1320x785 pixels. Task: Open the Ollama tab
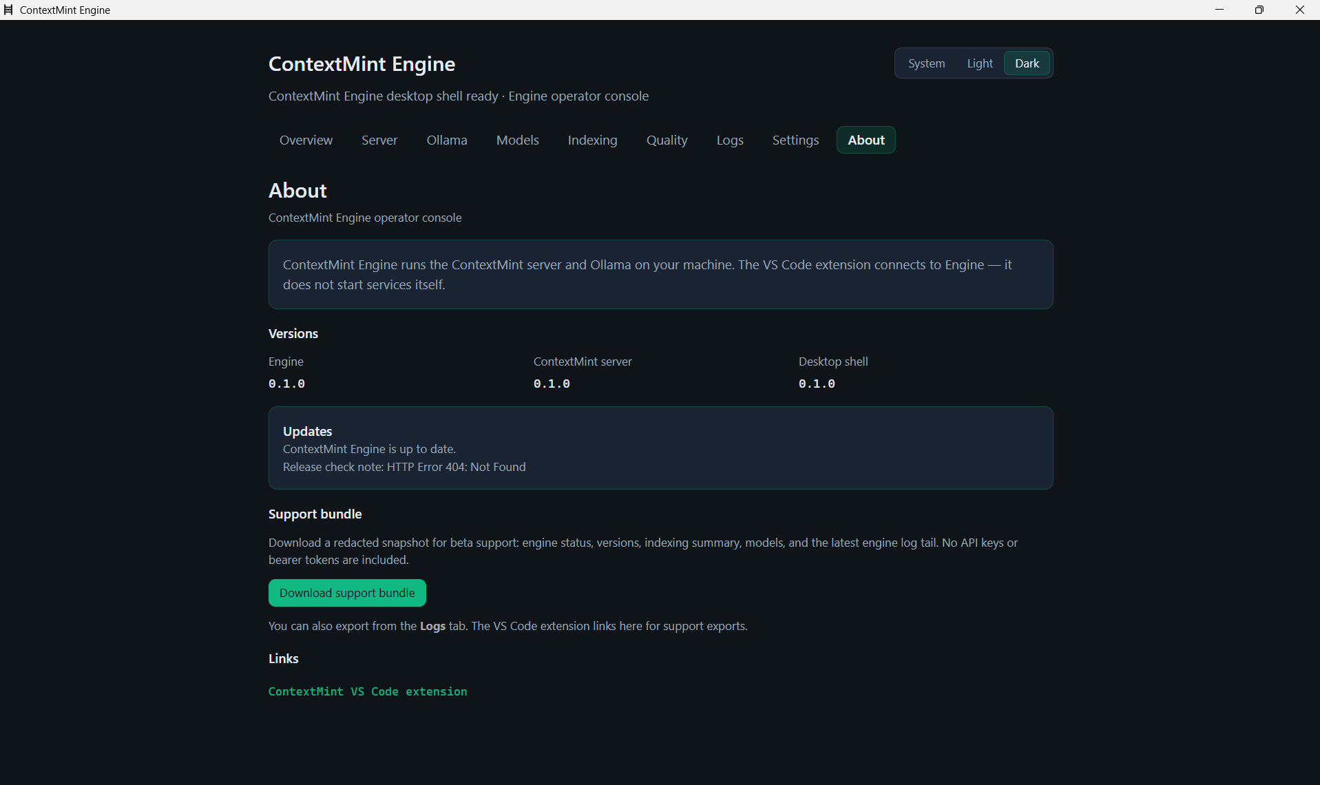point(447,140)
